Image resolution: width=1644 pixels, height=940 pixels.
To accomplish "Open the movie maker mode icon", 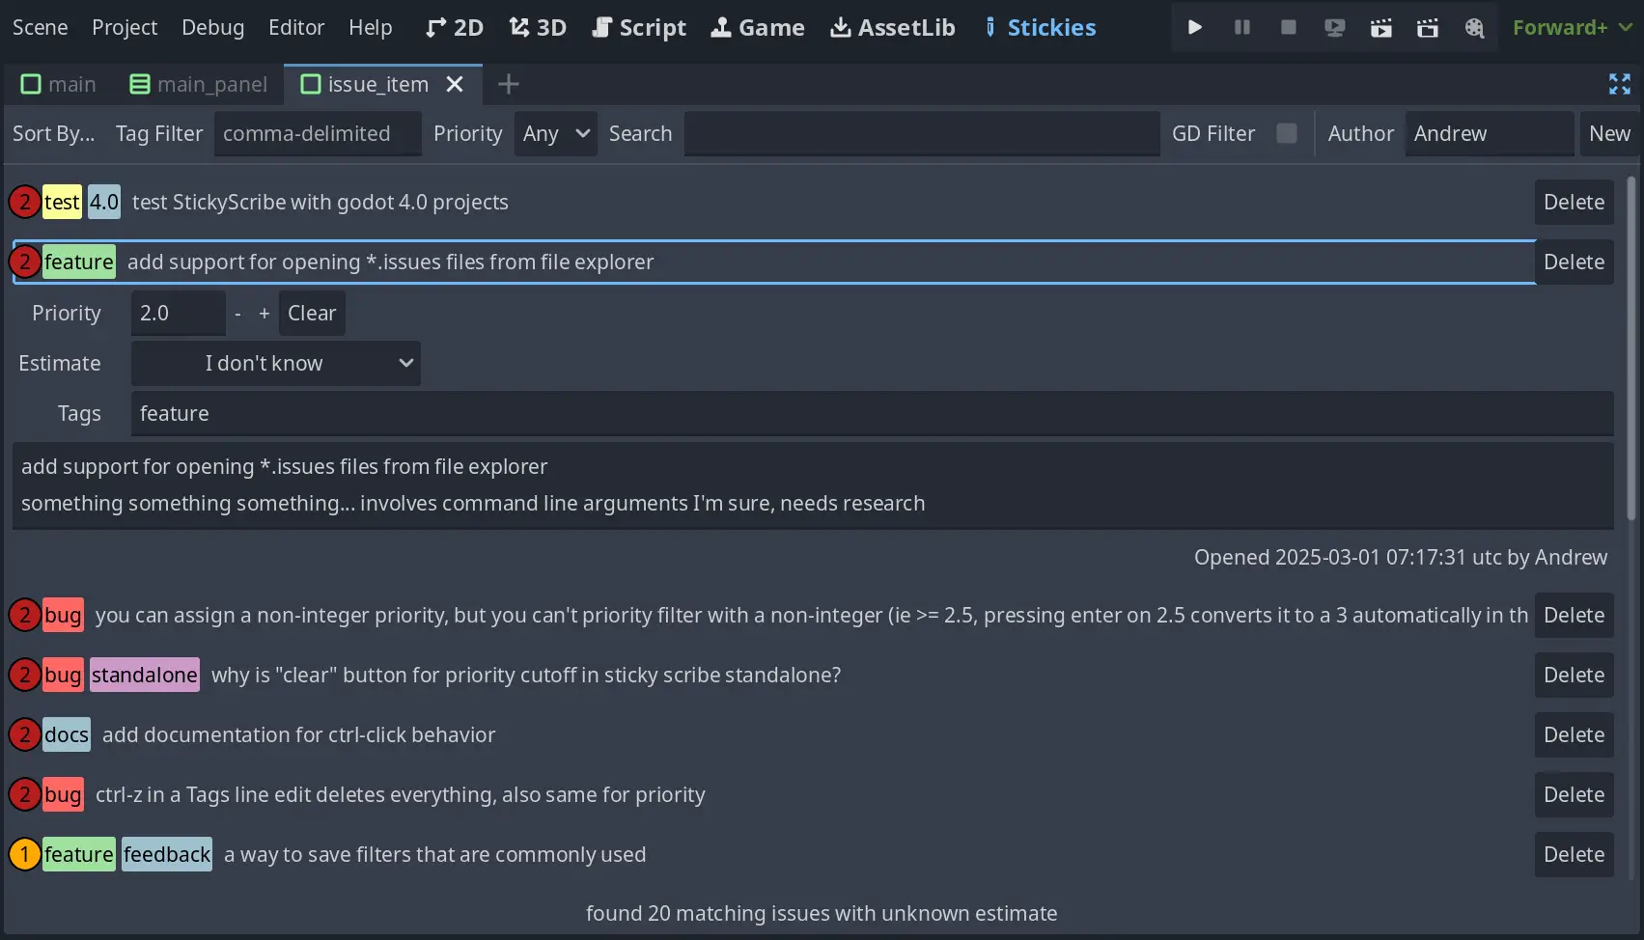I will [1473, 27].
